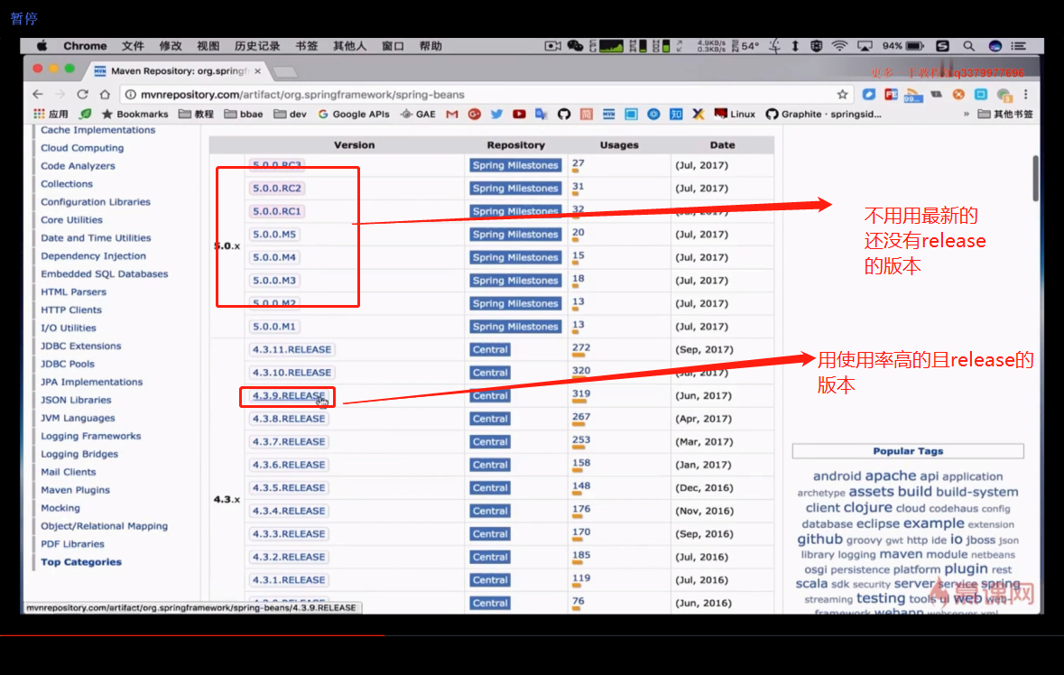Open the Linux bookmark
This screenshot has height=675, width=1064.
coord(735,114)
